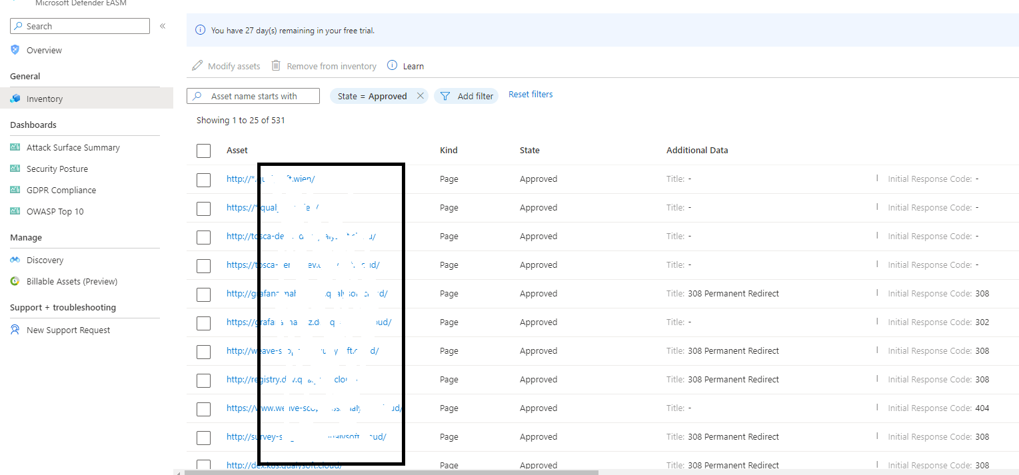This screenshot has width=1019, height=475.
Task: Click the GDPR Compliance dashboard icon
Action: 15,190
